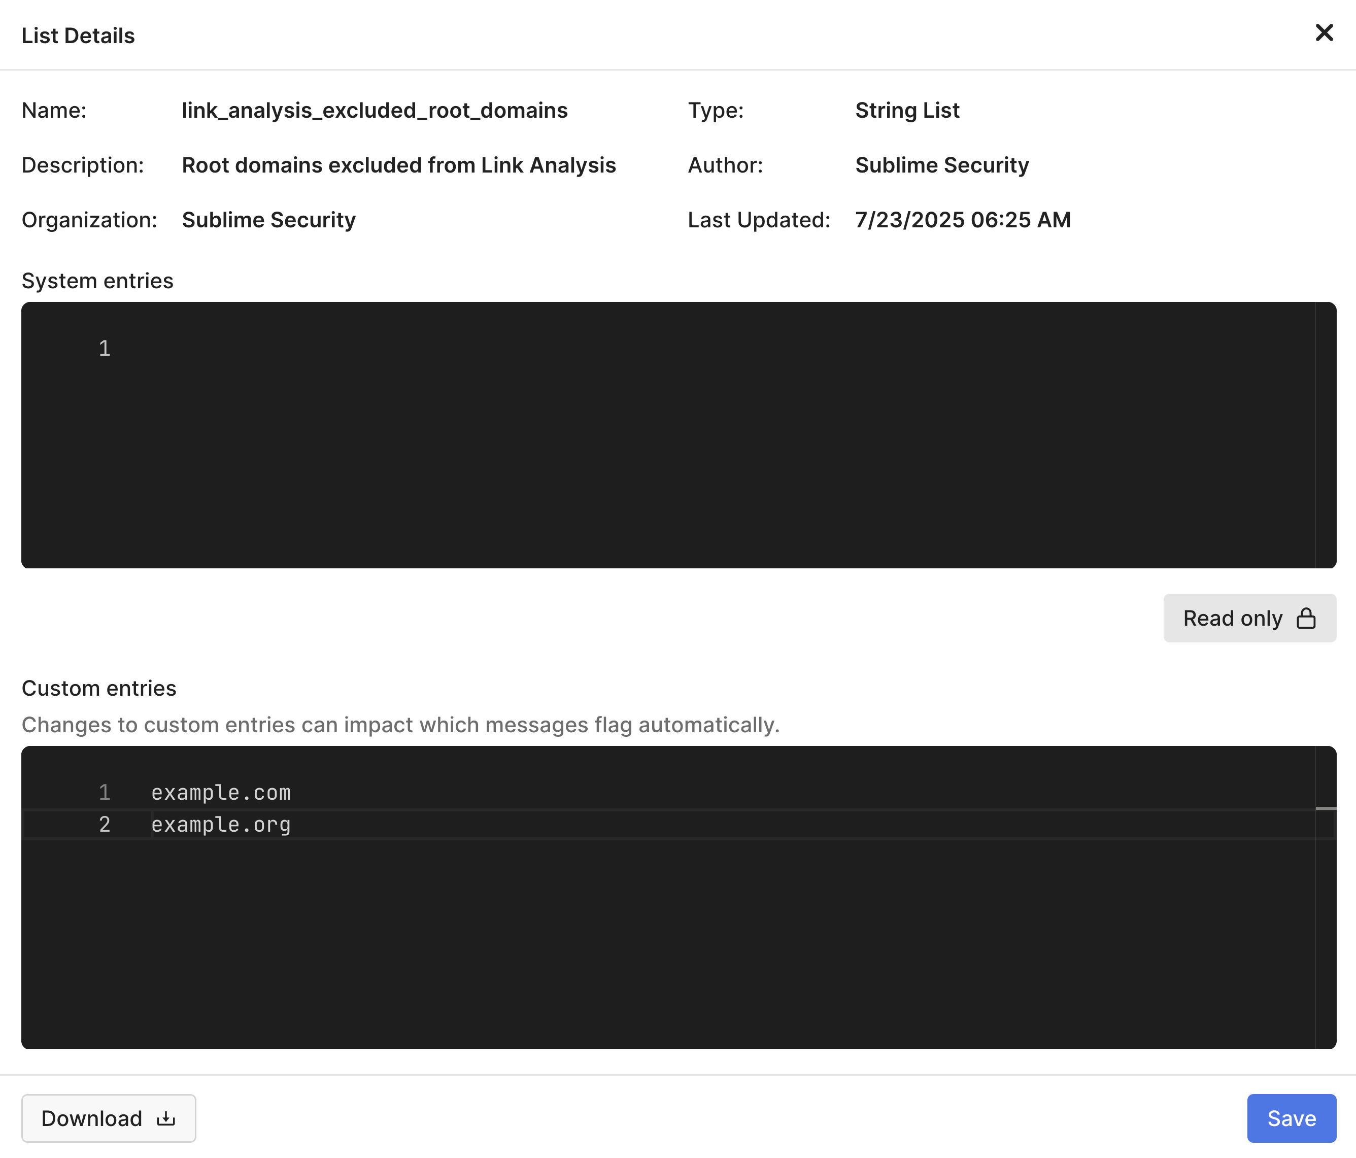Click the Last Updated timestamp value
This screenshot has width=1356, height=1158.
pos(963,220)
